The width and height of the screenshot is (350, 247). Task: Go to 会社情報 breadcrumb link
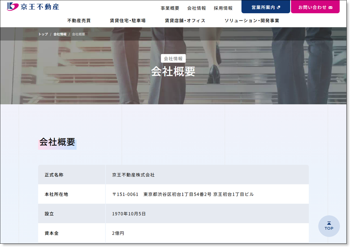coord(60,34)
